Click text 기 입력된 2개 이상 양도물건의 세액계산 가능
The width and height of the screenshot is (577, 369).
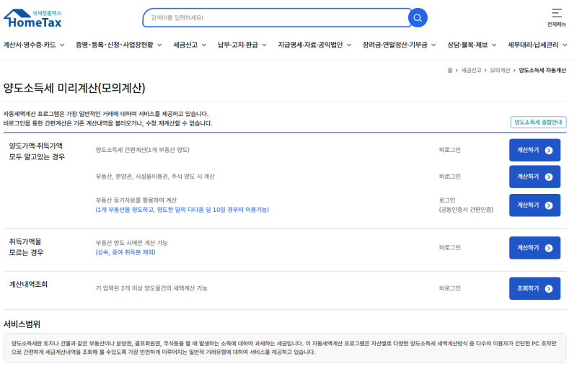point(151,288)
